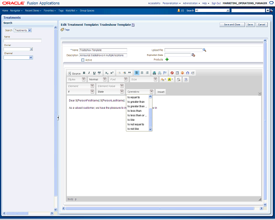Align text left
This screenshot has width=275, height=220.
pos(137,73)
